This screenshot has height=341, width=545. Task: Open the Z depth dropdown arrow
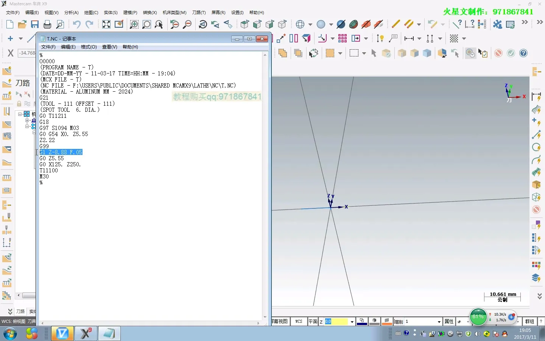(x=352, y=322)
